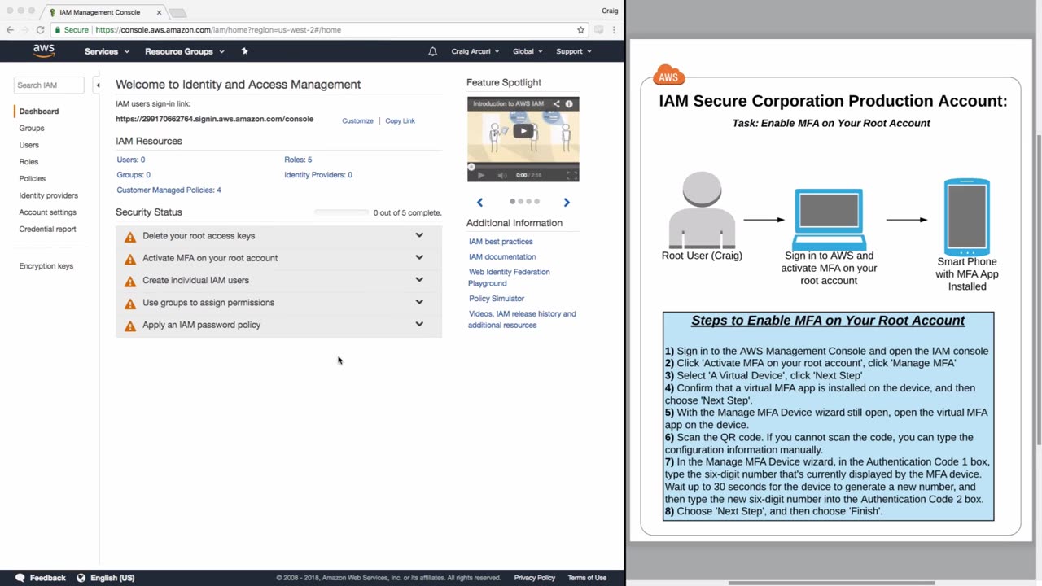Open Encryption keys in the sidebar

46,266
